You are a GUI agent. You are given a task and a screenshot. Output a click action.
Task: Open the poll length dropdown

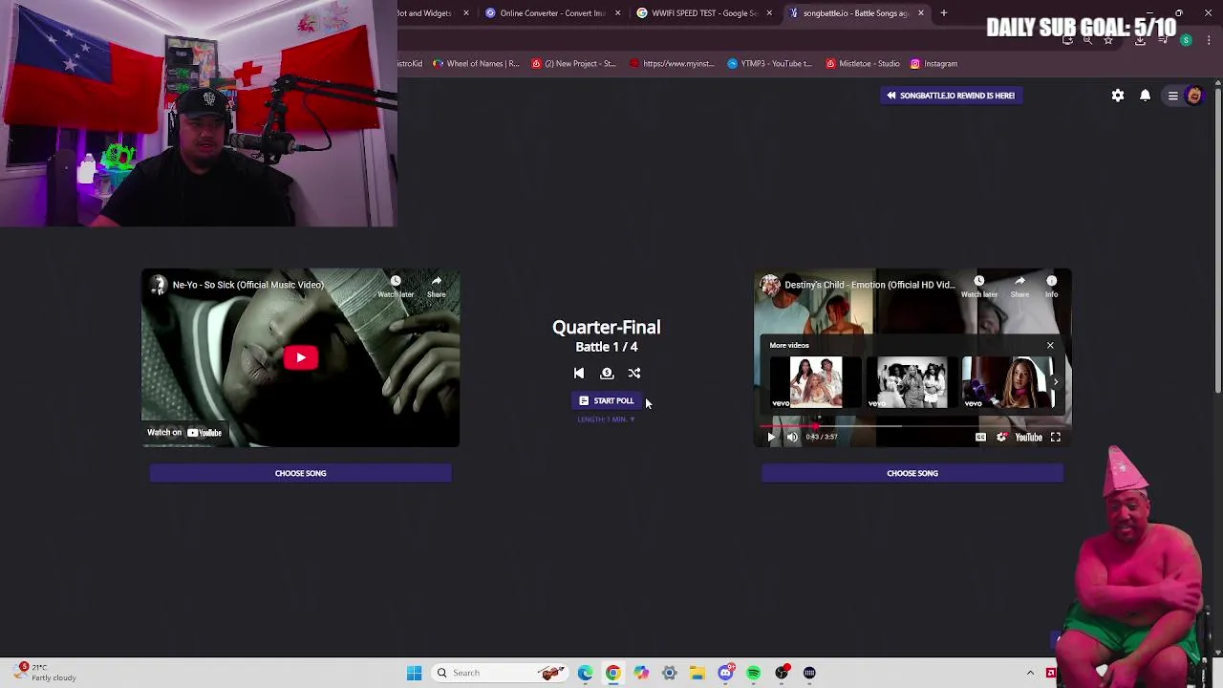pos(606,419)
